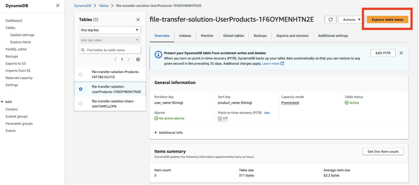This screenshot has height=185, width=419.
Task: Click the find tables search field
Action: coord(110,50)
